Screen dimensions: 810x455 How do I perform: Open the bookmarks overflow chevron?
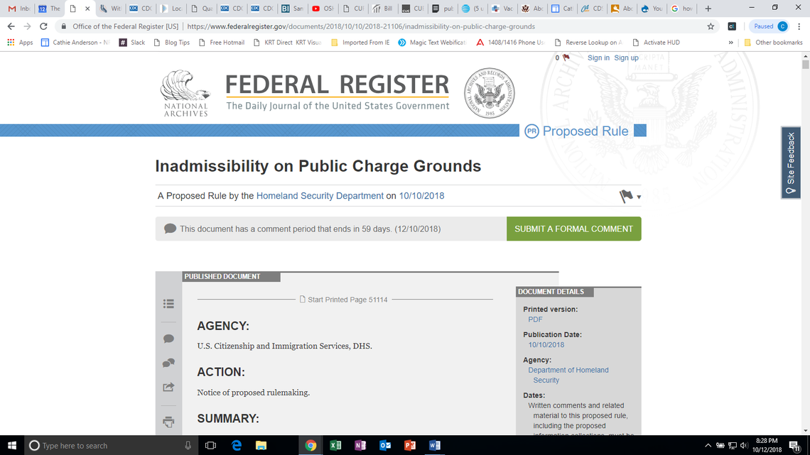730,43
